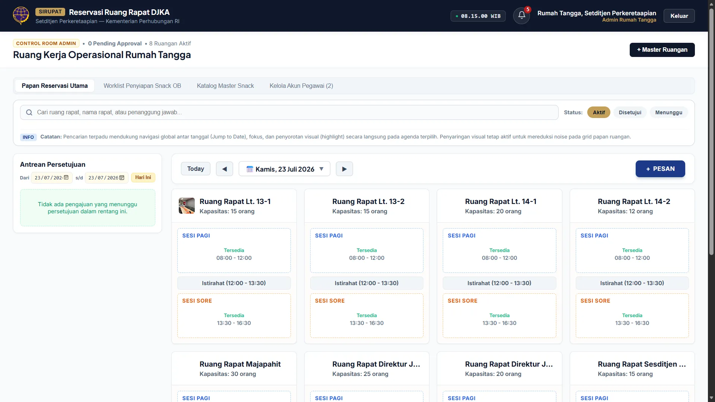
Task: Click Ruang Rapat Majapahit room title
Action: point(240,364)
